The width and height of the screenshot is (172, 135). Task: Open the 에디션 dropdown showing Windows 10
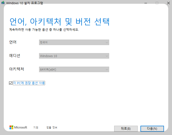click(x=74, y=56)
